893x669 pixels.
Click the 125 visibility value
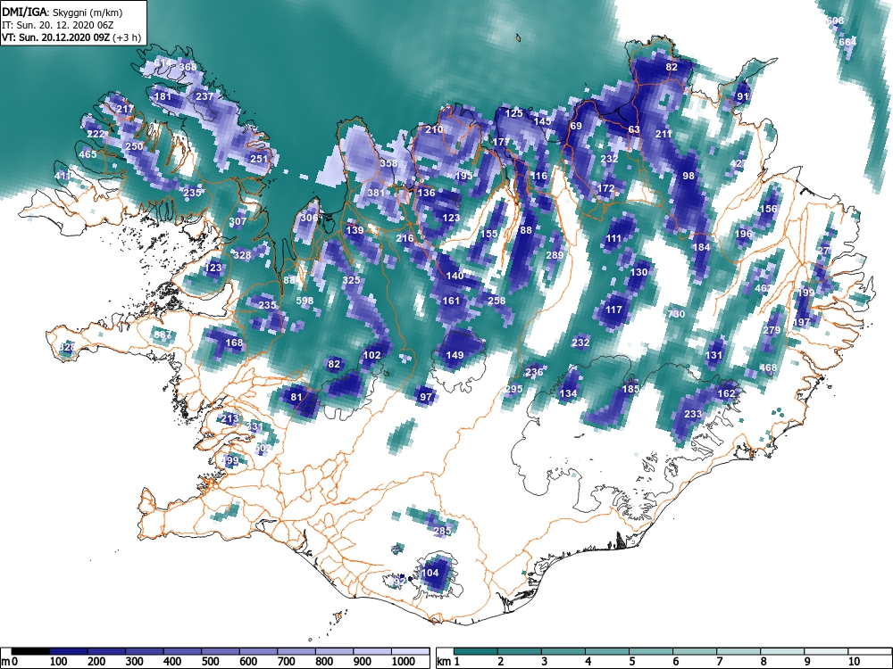513,113
